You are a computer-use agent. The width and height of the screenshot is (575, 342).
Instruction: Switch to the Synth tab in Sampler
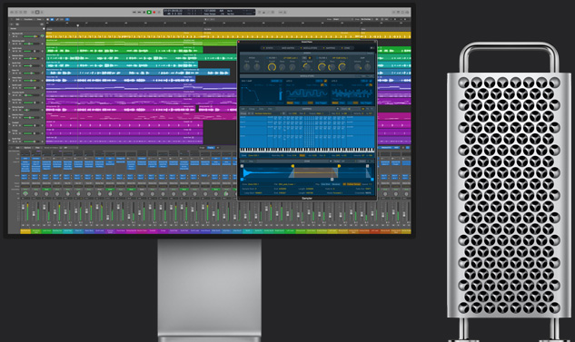[269, 48]
